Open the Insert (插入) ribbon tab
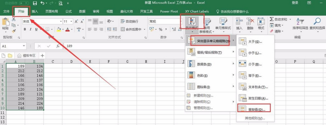The image size is (326, 125). coord(35,11)
